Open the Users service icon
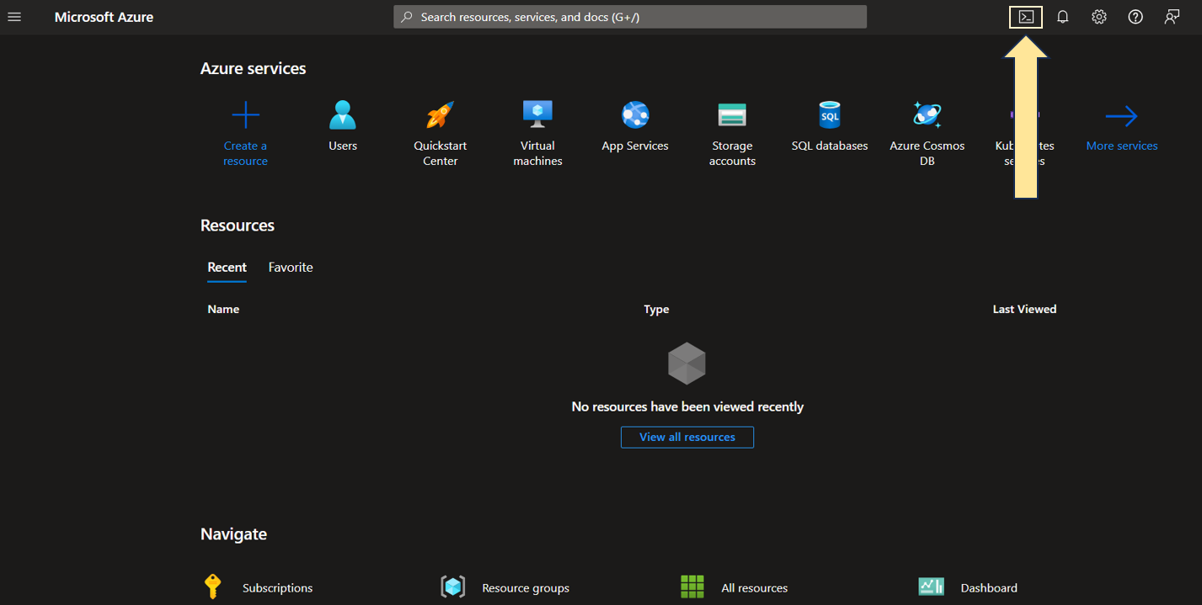 click(x=343, y=114)
